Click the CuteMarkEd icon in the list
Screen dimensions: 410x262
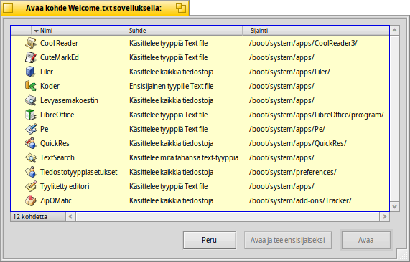point(31,57)
